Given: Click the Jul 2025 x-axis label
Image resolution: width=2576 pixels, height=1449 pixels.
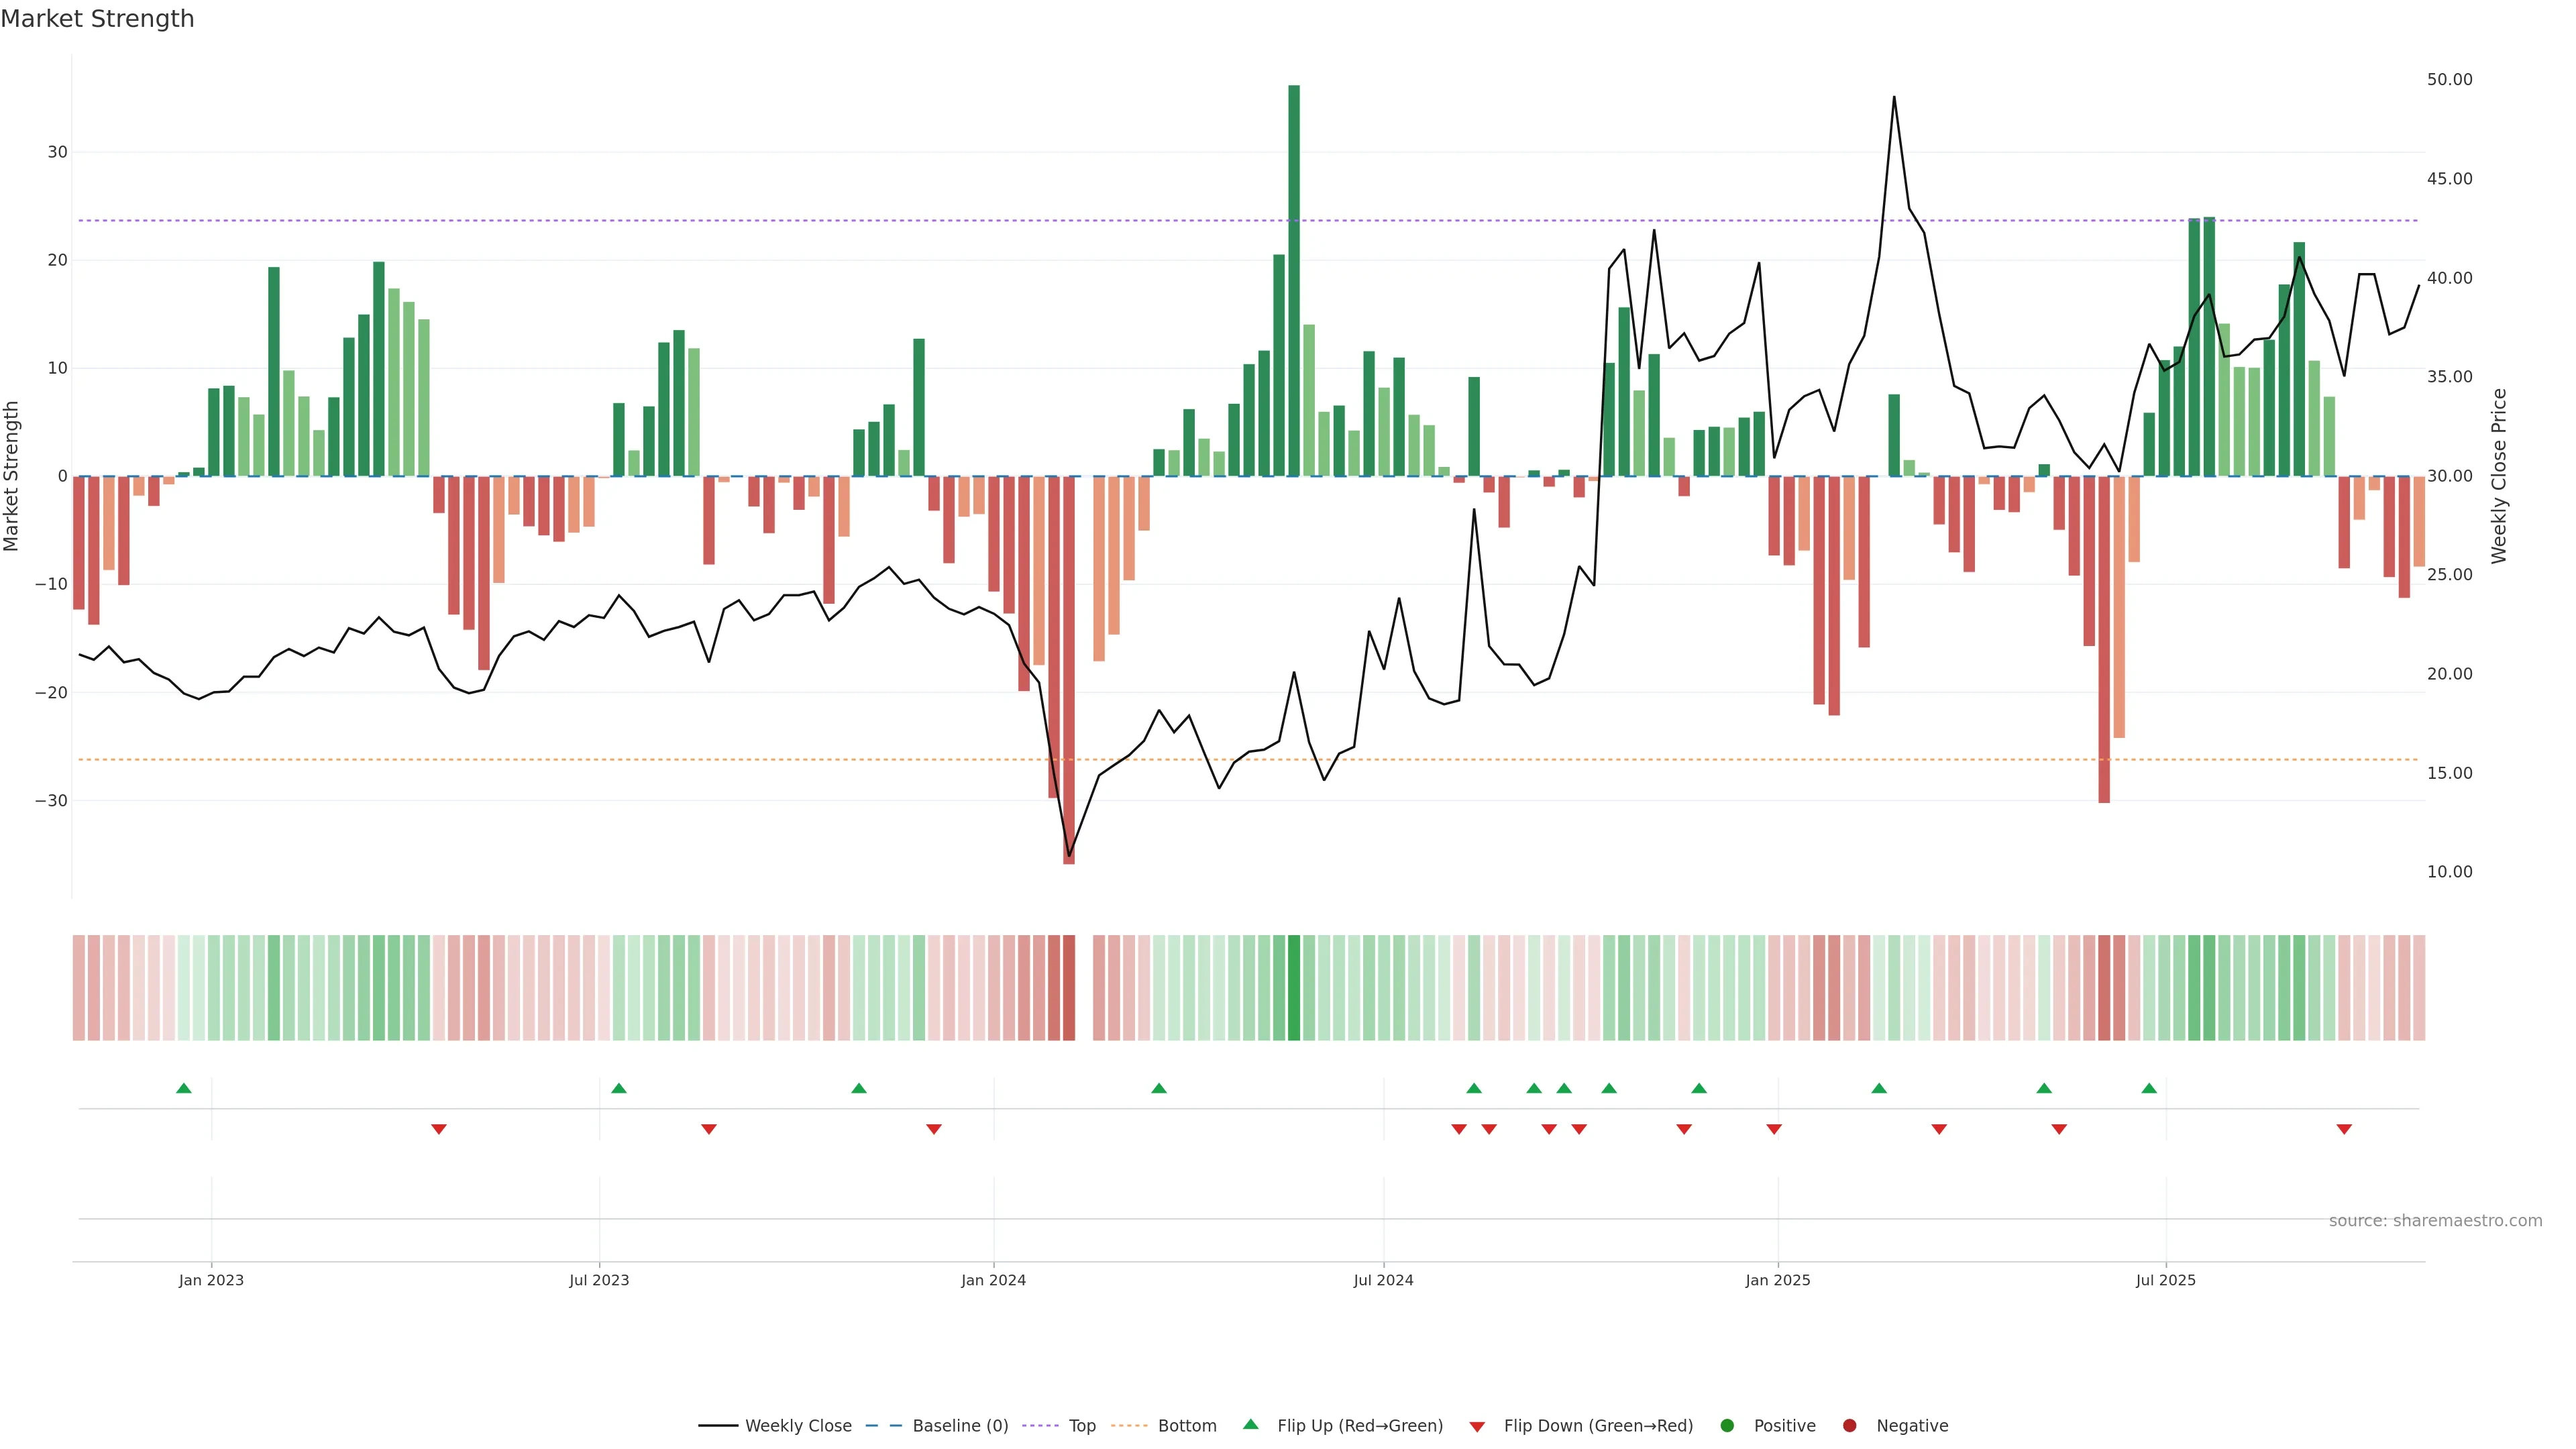Looking at the screenshot, I should [2165, 1280].
